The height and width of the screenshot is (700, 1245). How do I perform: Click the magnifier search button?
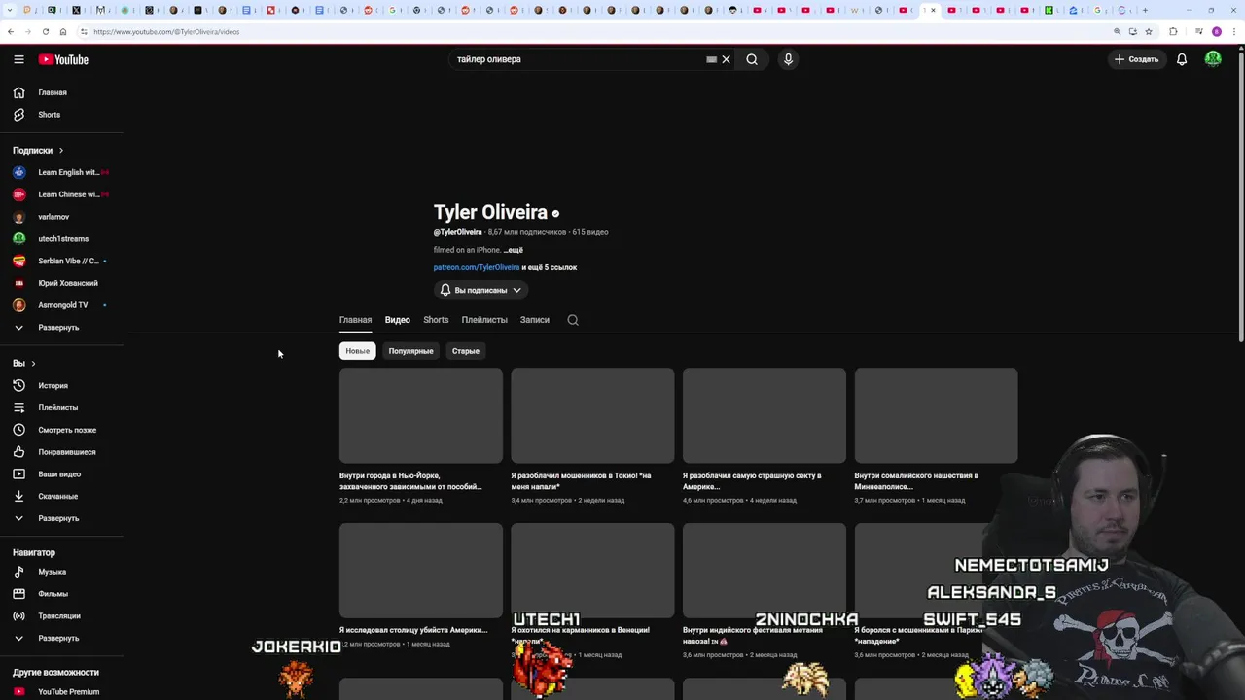pos(752,59)
